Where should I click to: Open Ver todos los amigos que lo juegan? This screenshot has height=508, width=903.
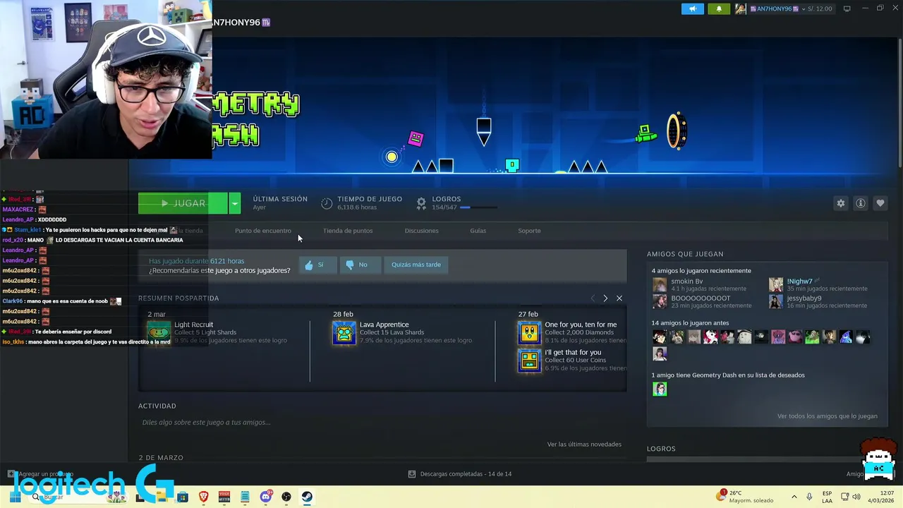pos(828,416)
